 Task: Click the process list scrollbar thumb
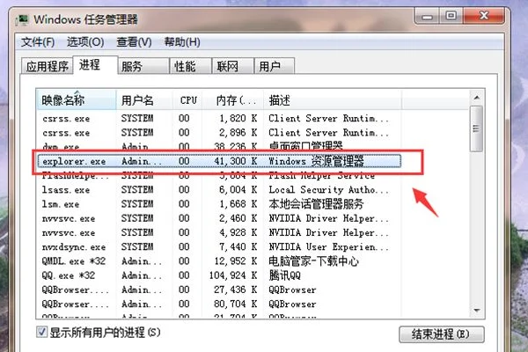(476, 128)
